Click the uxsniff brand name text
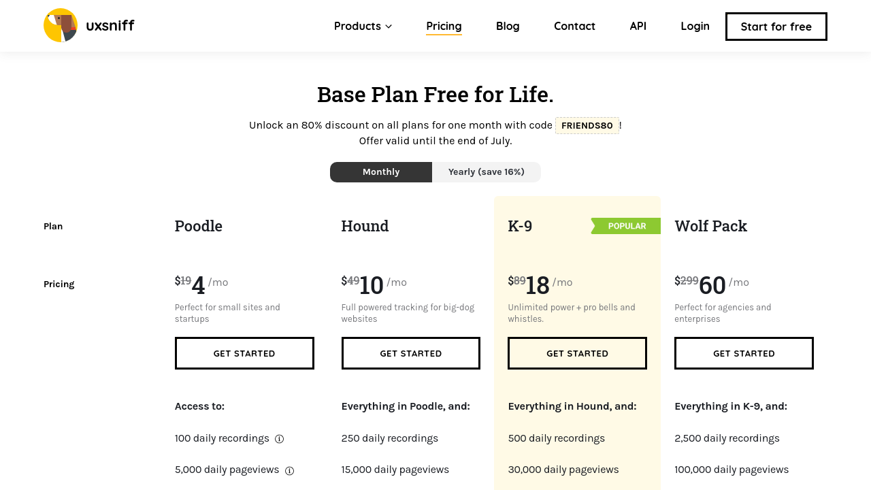This screenshot has height=490, width=871. (x=110, y=26)
